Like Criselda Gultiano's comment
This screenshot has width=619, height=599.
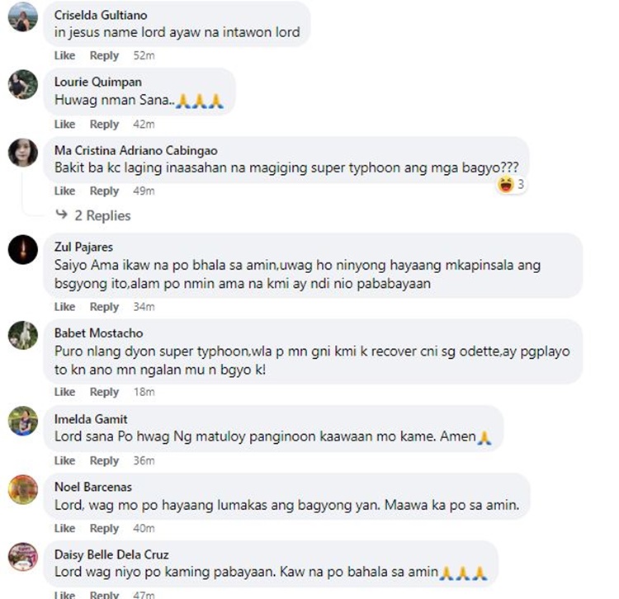[x=64, y=55]
